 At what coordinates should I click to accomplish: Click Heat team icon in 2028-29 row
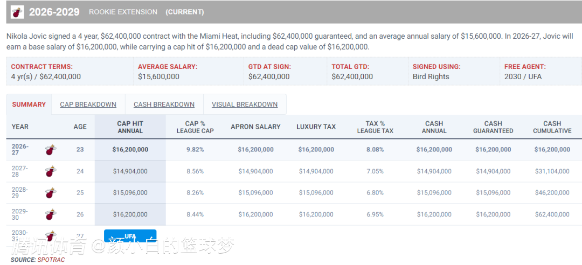coord(51,193)
